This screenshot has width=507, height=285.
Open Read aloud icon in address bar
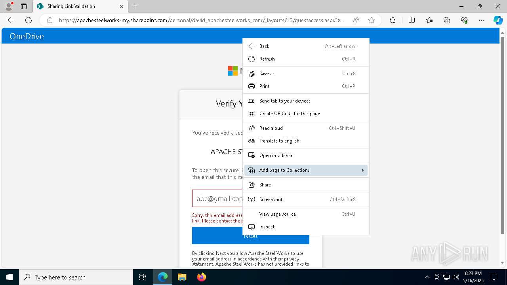pyautogui.click(x=356, y=20)
